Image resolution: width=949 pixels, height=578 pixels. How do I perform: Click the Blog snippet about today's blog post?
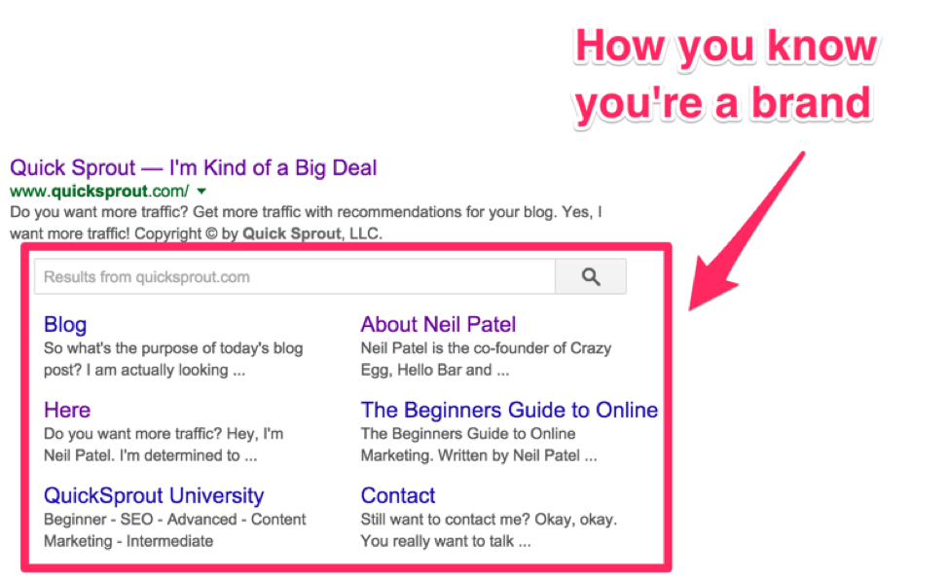[173, 359]
